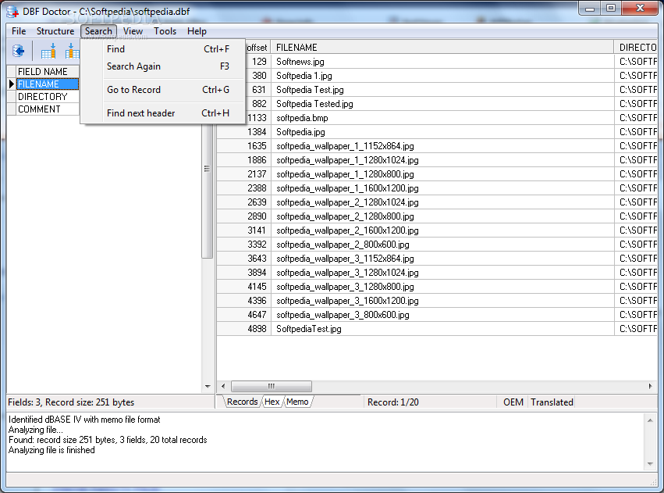Select softpedia_wallpaper_3_1280x1024.jpg cell
Viewport: 664px width, 493px height.
(442, 272)
